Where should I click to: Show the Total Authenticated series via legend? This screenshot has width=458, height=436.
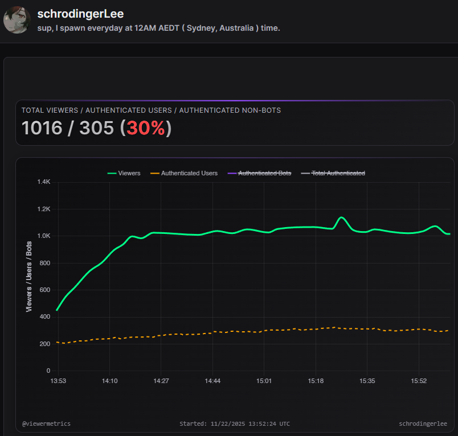point(333,173)
